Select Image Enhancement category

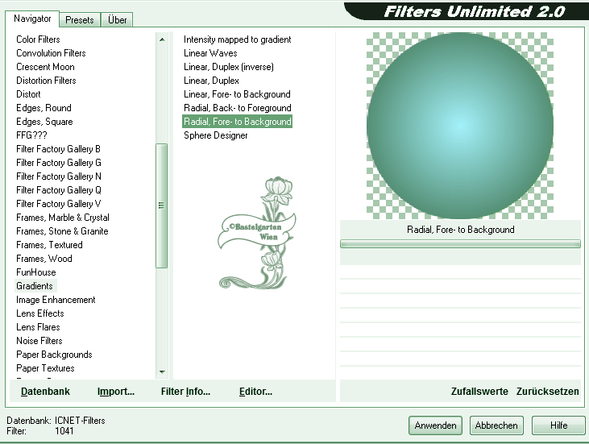(x=56, y=300)
